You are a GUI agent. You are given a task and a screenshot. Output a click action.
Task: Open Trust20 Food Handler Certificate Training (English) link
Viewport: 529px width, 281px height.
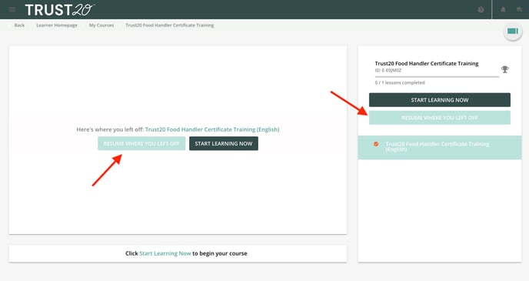[x=212, y=129]
